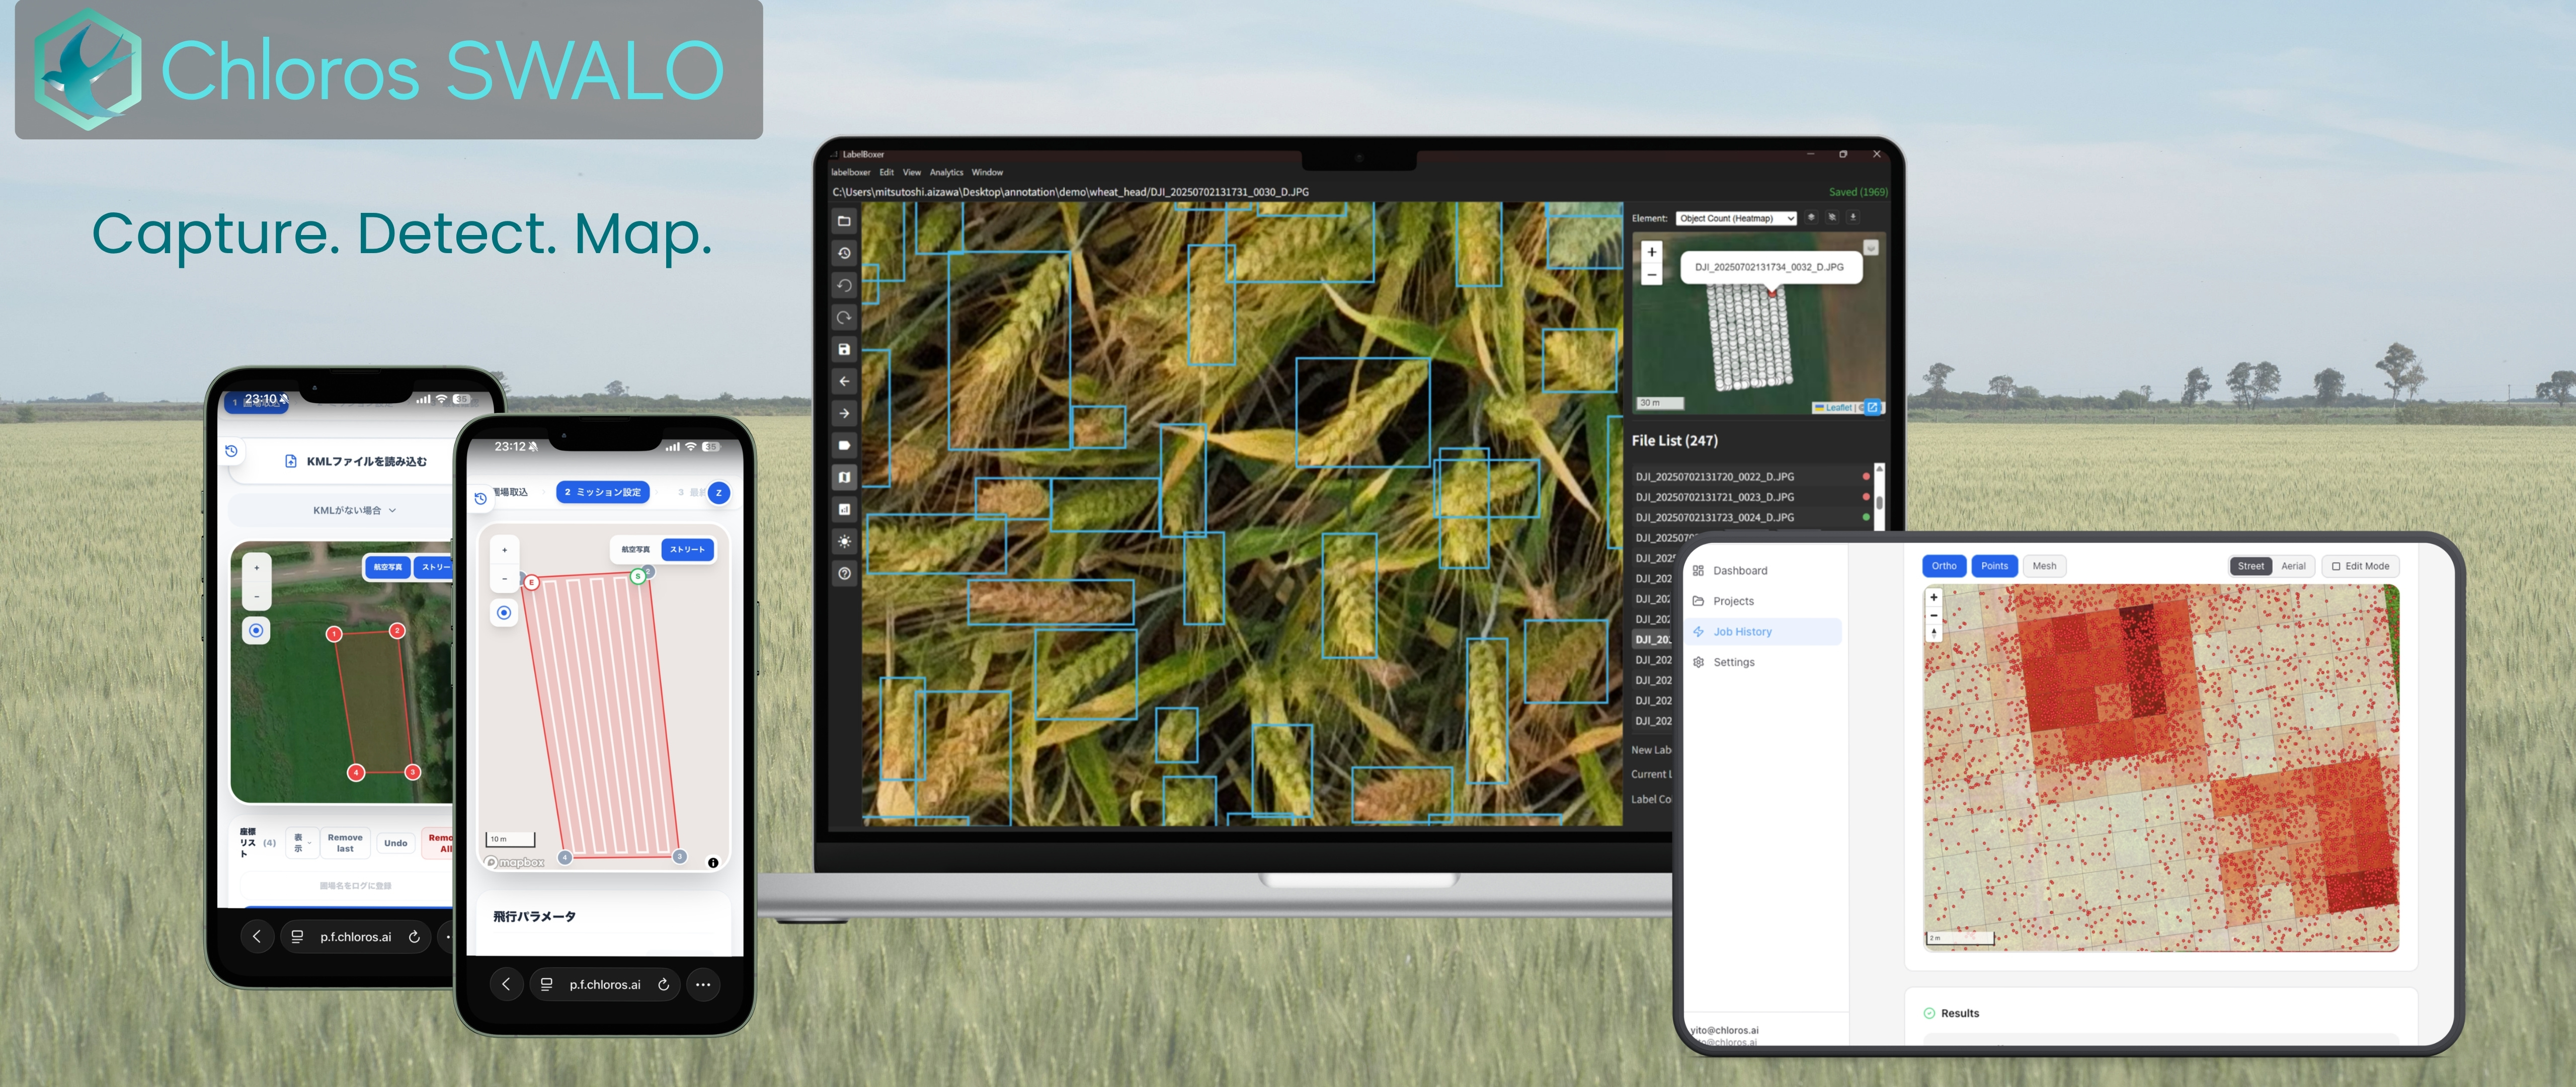
Task: Open Edit menu in LabelBoxer
Action: (x=886, y=172)
